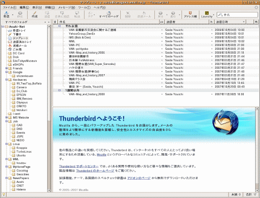Open the ヘルプ menu
The height and width of the screenshot is (198, 260).
100,8
